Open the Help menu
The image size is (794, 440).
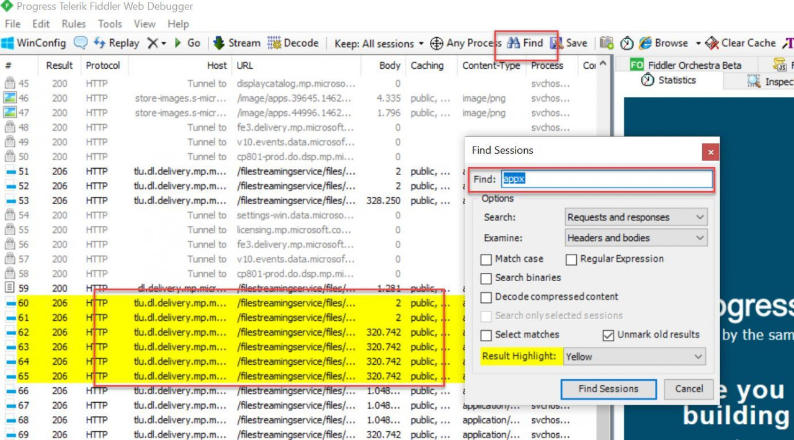[178, 24]
